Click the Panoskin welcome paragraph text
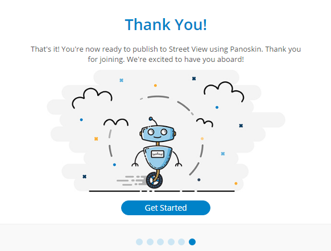Screen dimensions: 331x251 click(165, 54)
